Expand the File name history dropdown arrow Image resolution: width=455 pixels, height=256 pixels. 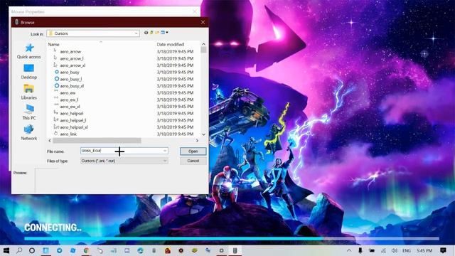(165, 151)
